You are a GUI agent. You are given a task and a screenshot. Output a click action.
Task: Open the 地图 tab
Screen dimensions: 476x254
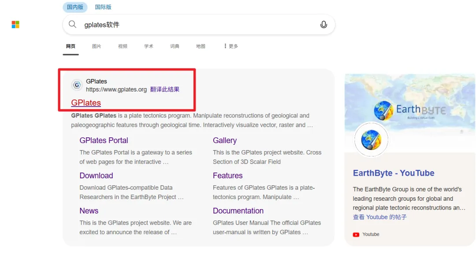201,46
